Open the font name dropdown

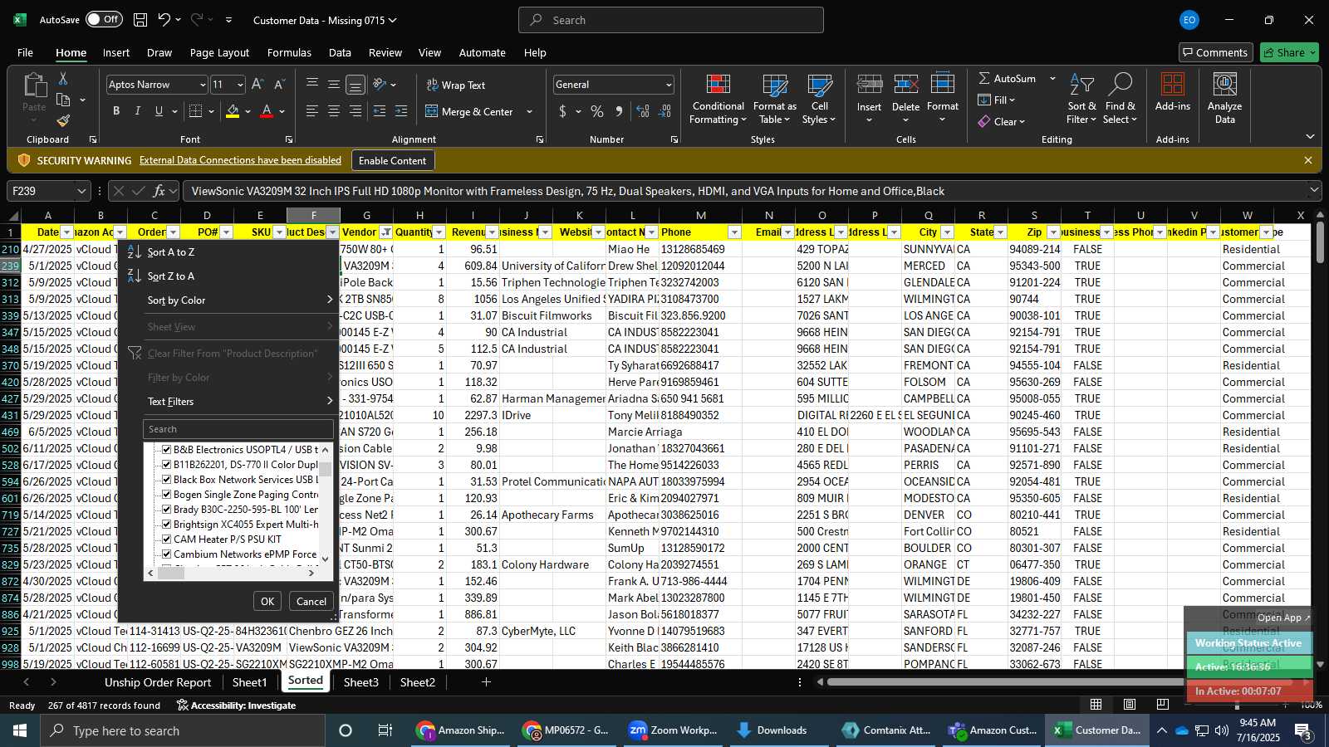click(202, 85)
